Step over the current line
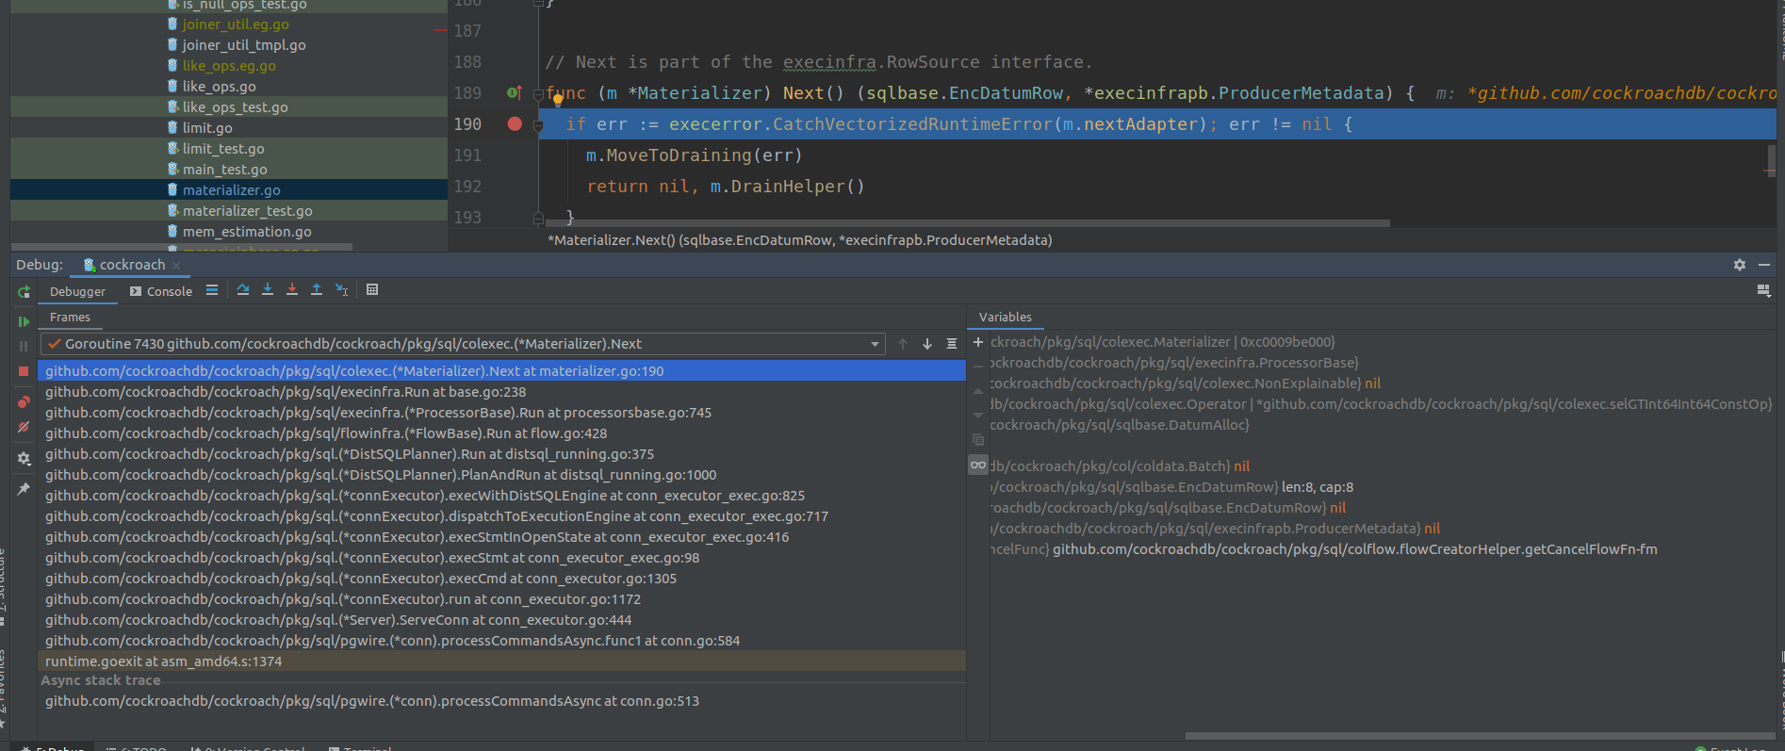The width and height of the screenshot is (1785, 751). tap(243, 290)
